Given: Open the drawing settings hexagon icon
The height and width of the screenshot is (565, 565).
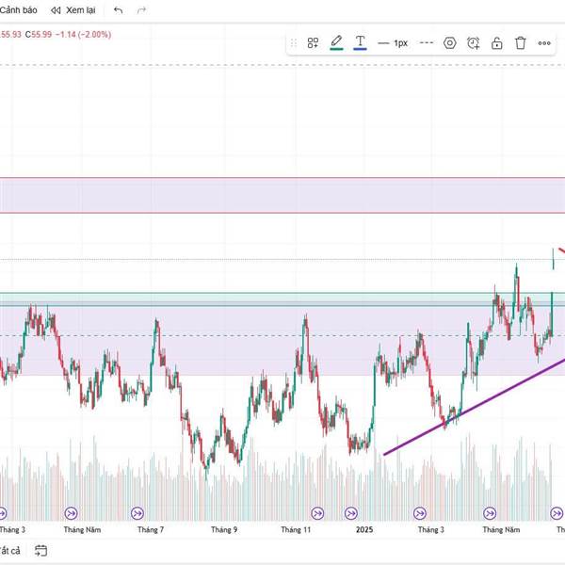Looking at the screenshot, I should [x=450, y=43].
